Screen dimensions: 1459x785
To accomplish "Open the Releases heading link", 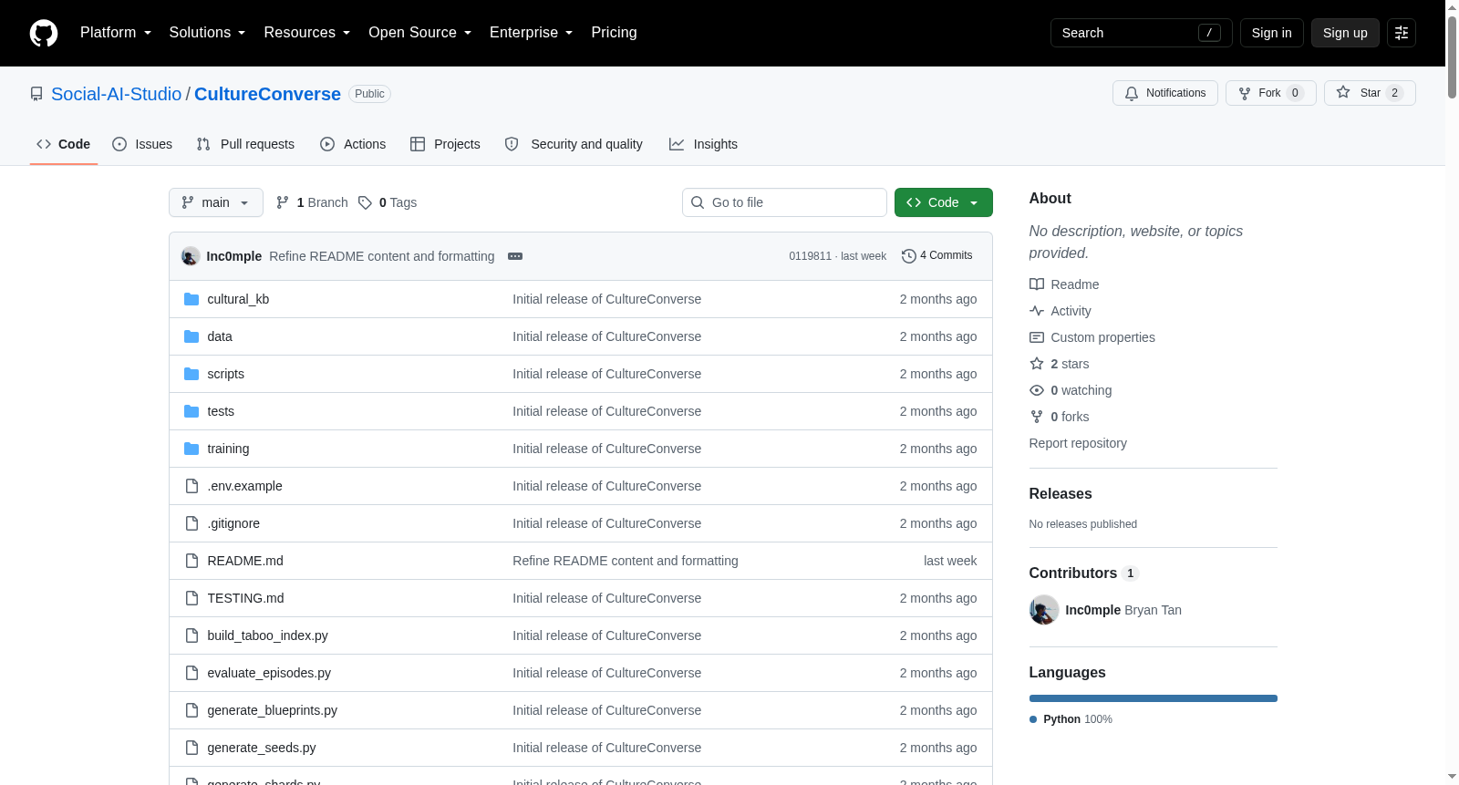I will 1061,493.
